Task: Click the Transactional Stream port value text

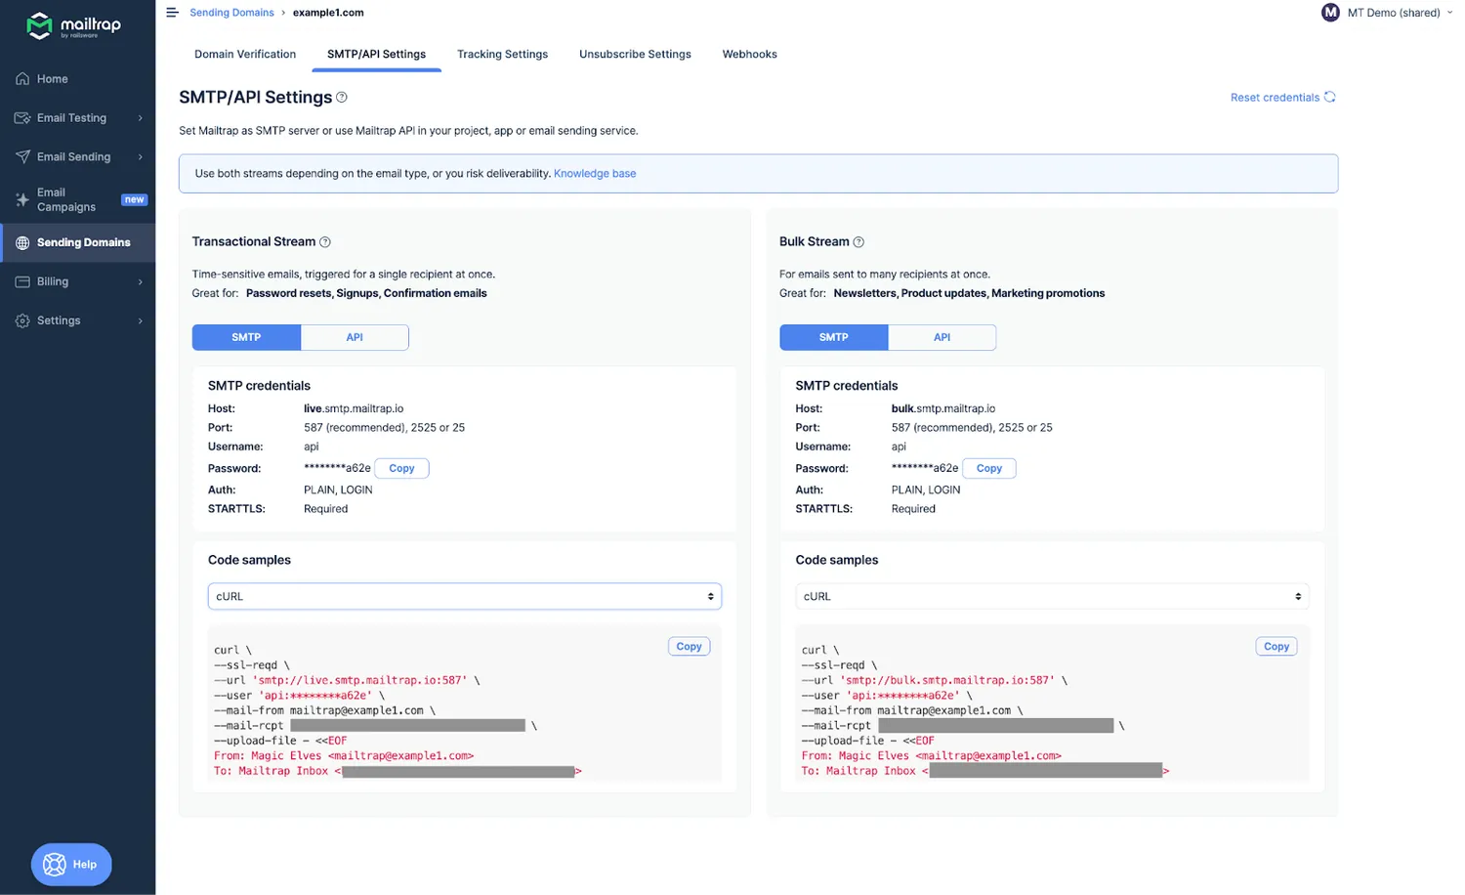Action: [x=384, y=428]
